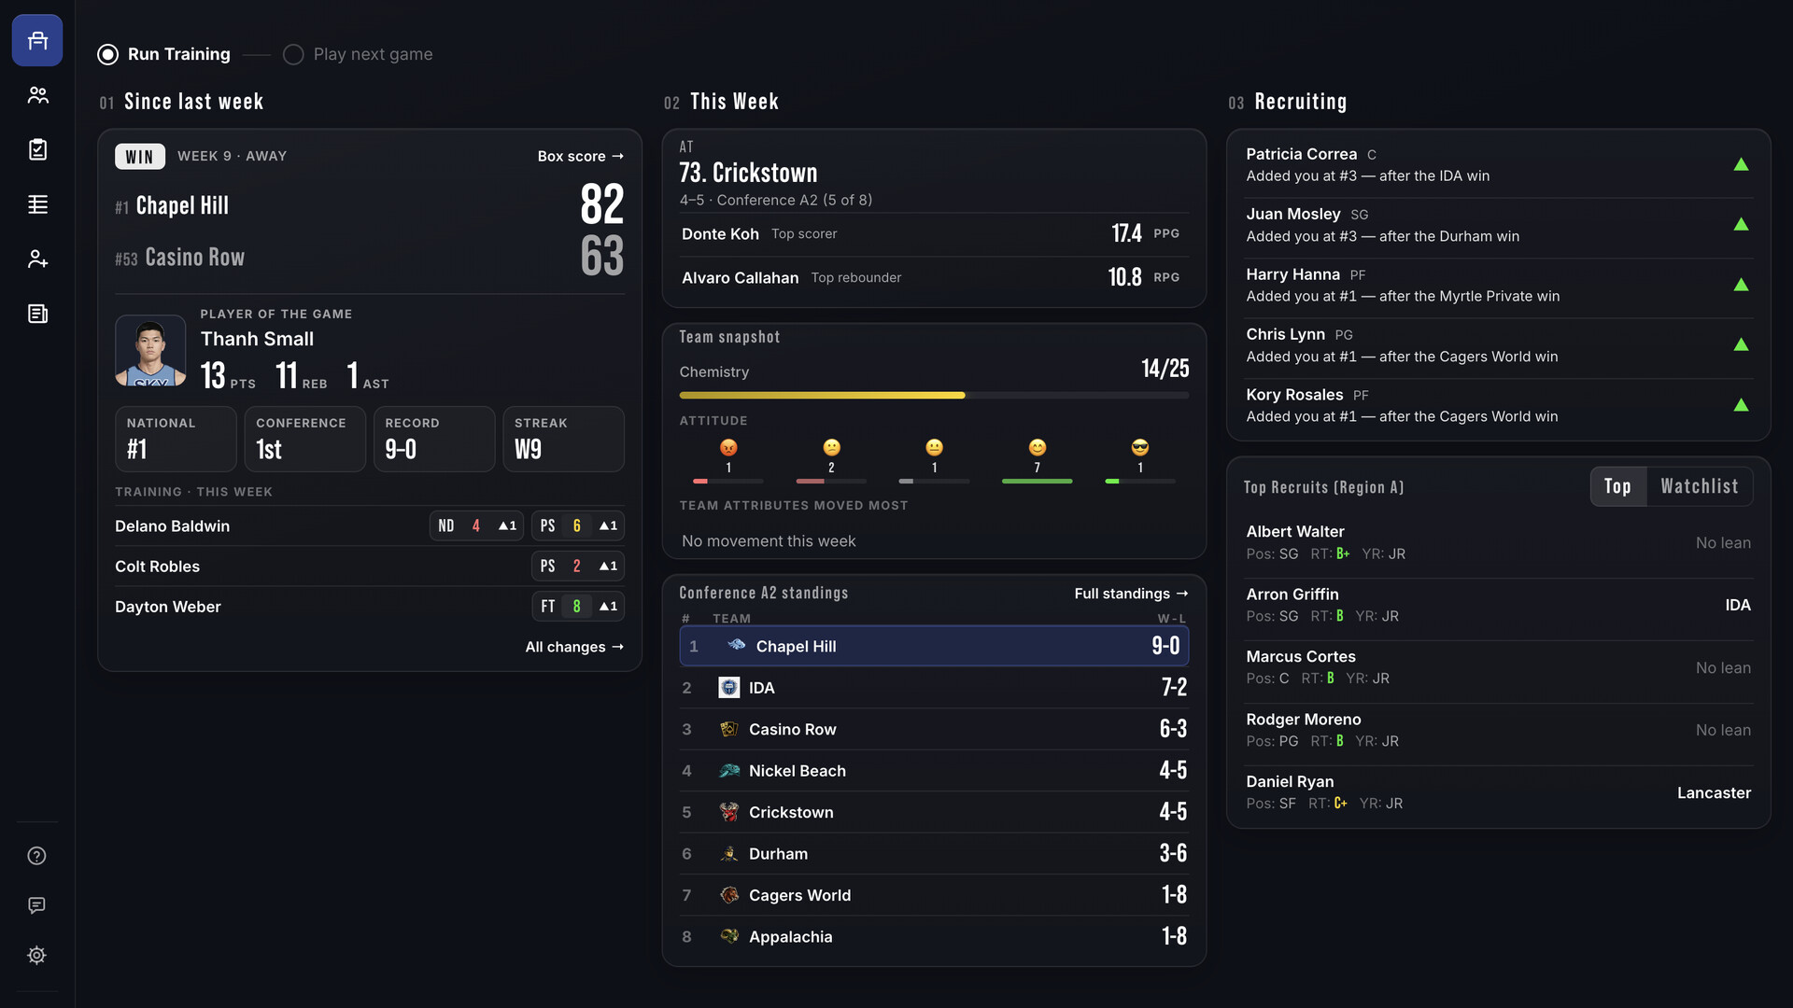This screenshot has height=1008, width=1793.
Task: Click the Crickstown team logo in standings
Action: pyautogui.click(x=728, y=812)
